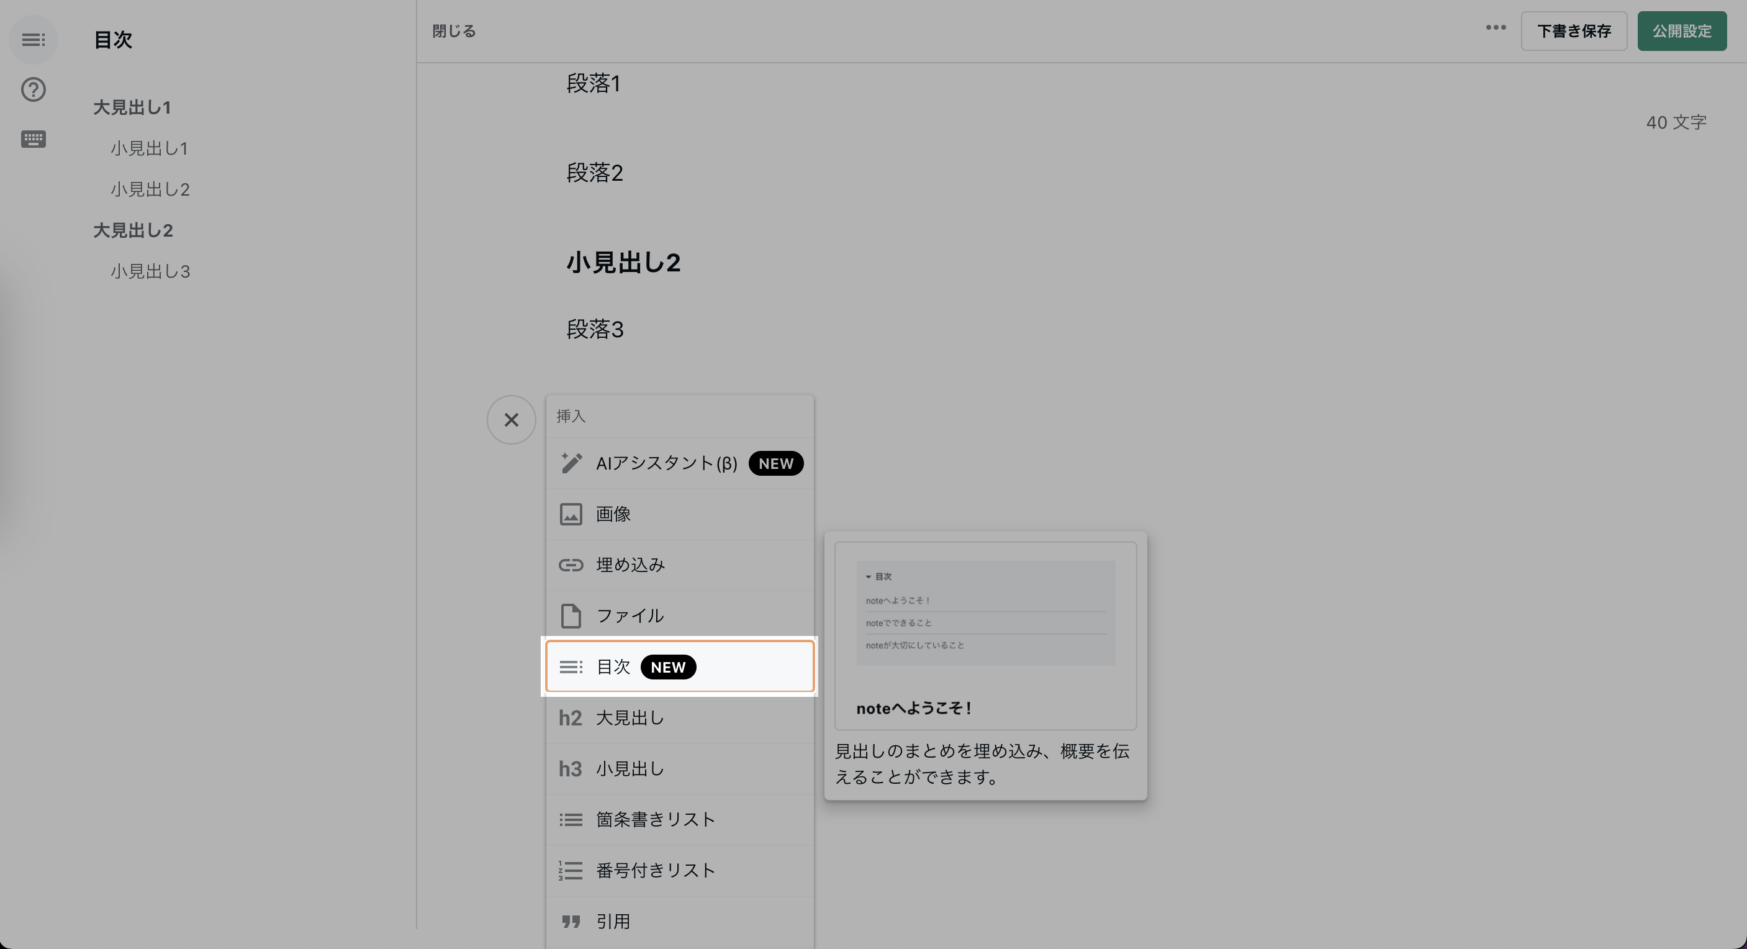
Task: Open the three-dot more options menu
Action: coord(1496,28)
